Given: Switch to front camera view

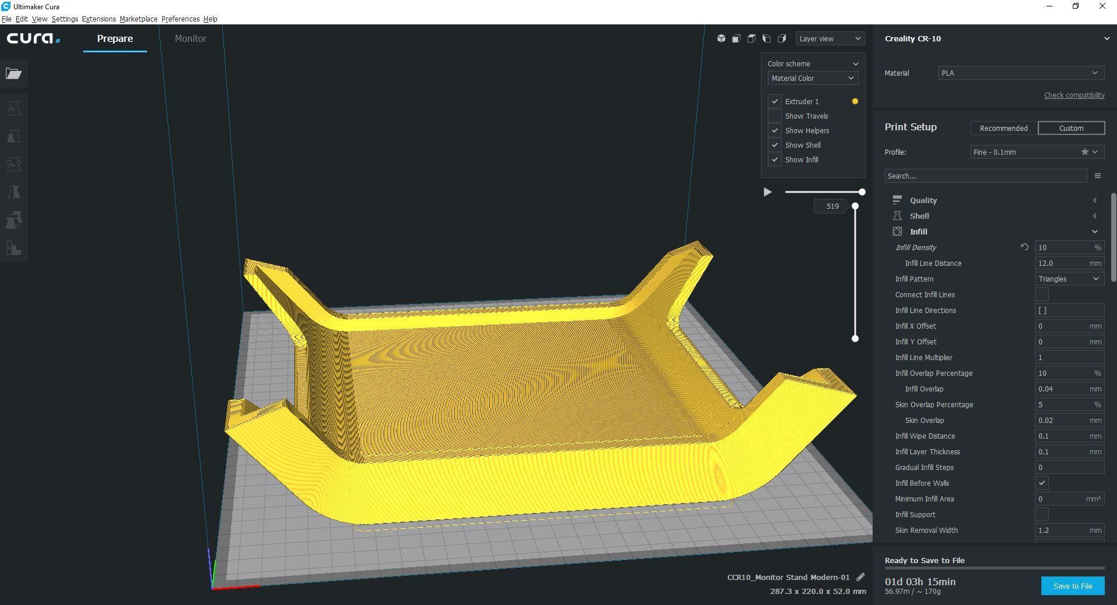Looking at the screenshot, I should (737, 38).
